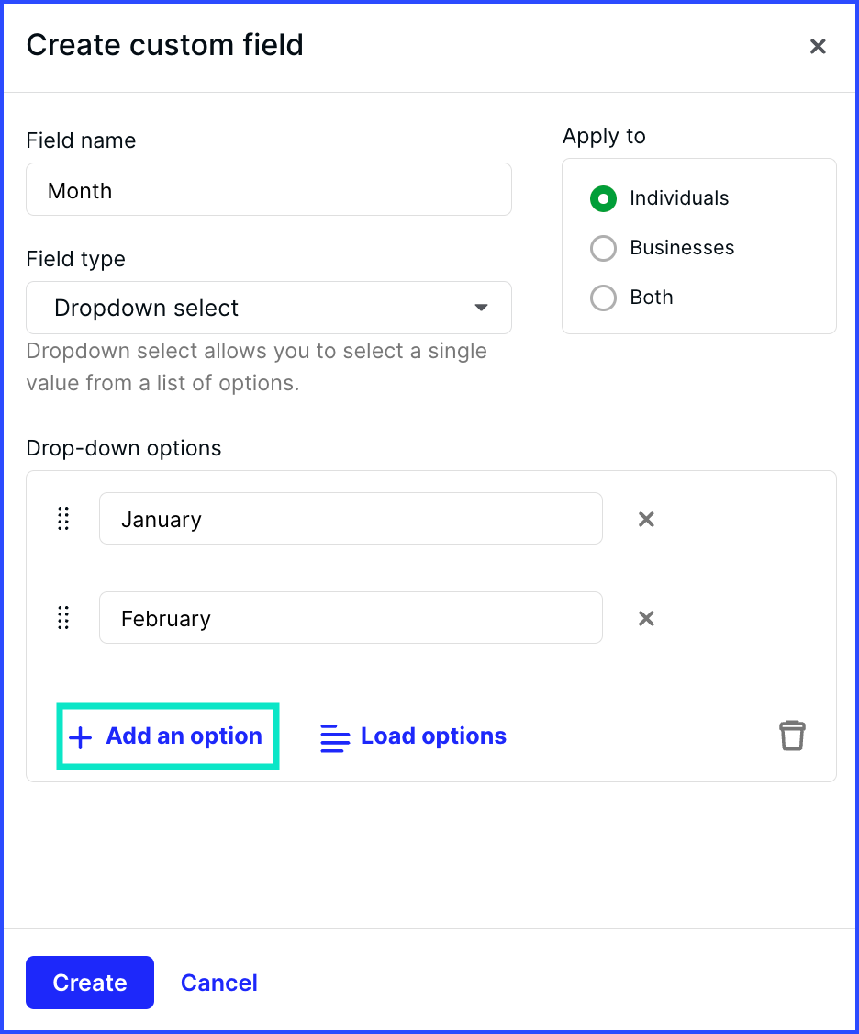The height and width of the screenshot is (1034, 859).
Task: Select the Both radio button
Action: pyautogui.click(x=603, y=298)
